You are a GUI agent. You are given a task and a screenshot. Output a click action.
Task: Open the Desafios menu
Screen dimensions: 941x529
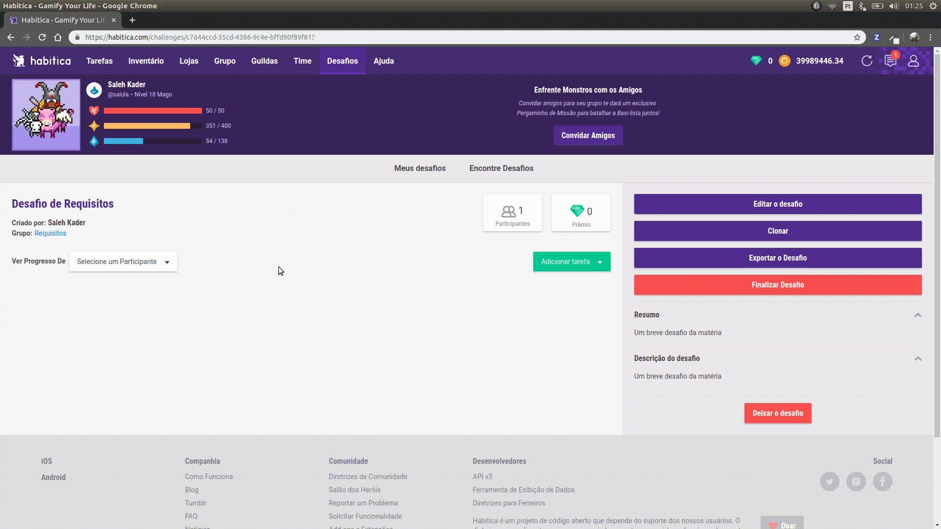click(x=343, y=61)
